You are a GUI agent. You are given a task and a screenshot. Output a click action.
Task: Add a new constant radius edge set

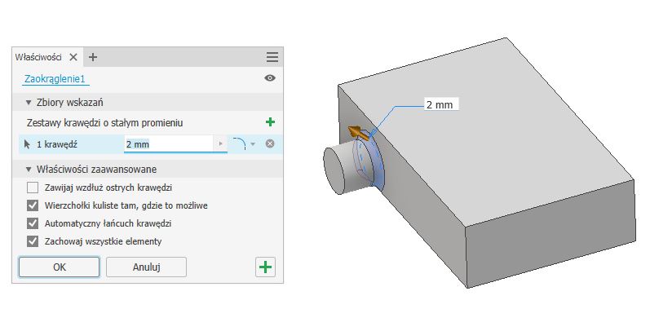point(270,122)
